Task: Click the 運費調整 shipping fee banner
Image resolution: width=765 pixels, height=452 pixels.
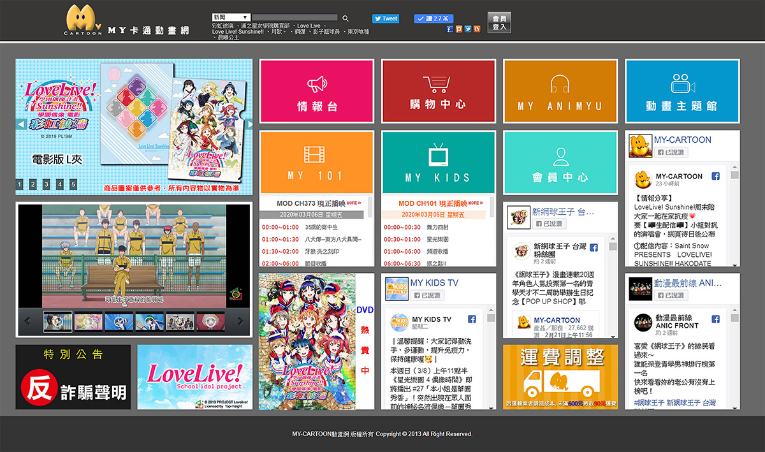Action: [560, 377]
